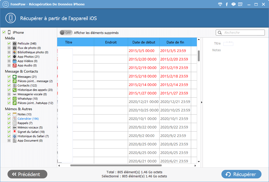Click the Mémos vocaux waveform icon
This screenshot has height=182, width=269.
click(15, 128)
